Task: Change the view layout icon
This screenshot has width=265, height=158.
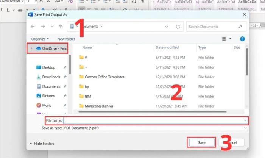Action: [x=224, y=39]
